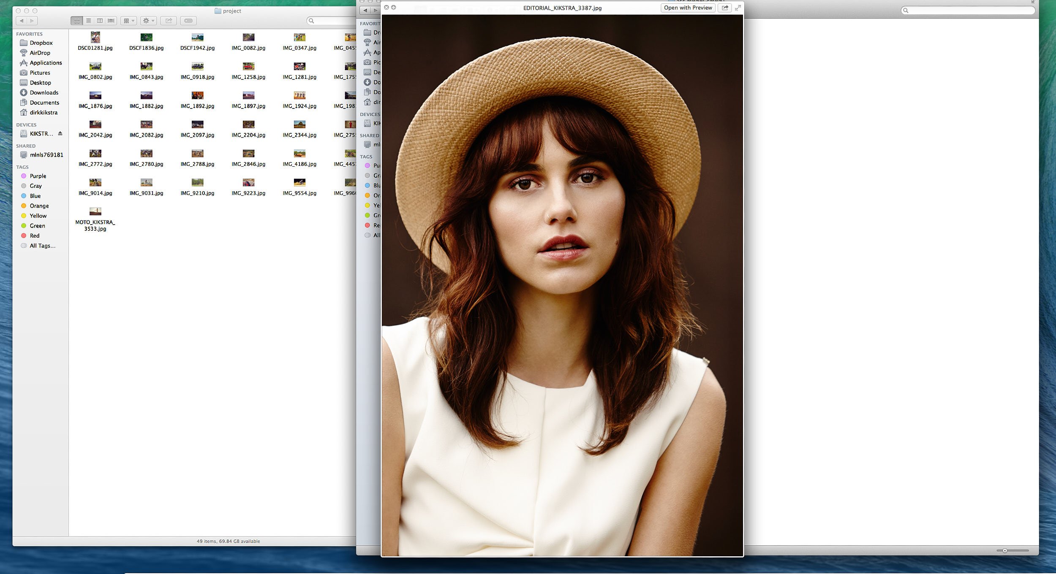Image resolution: width=1056 pixels, height=574 pixels.
Task: Switch to Cover Flow view
Action: (111, 21)
